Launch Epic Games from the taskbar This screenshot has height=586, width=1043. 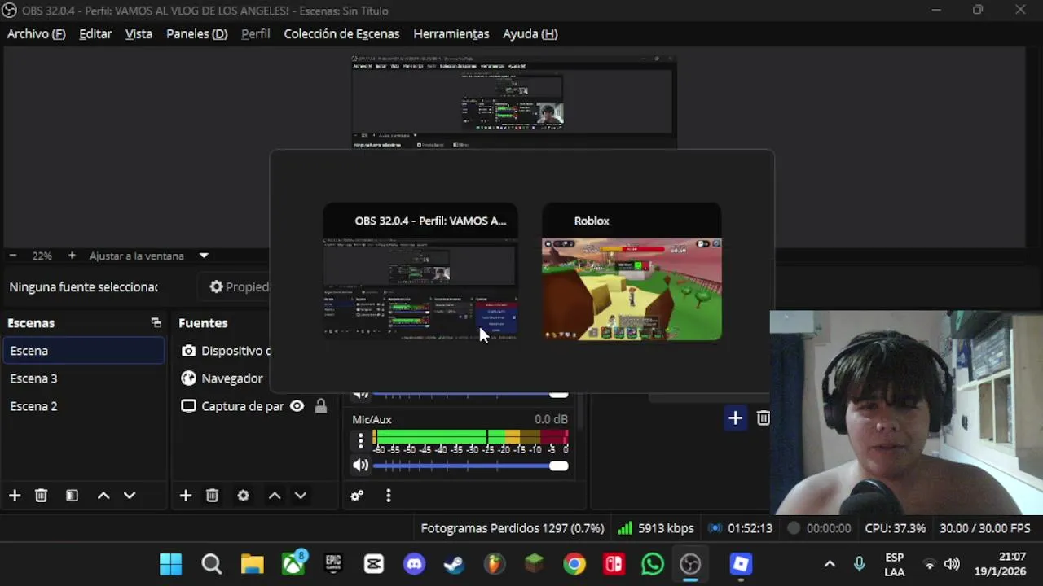(333, 564)
